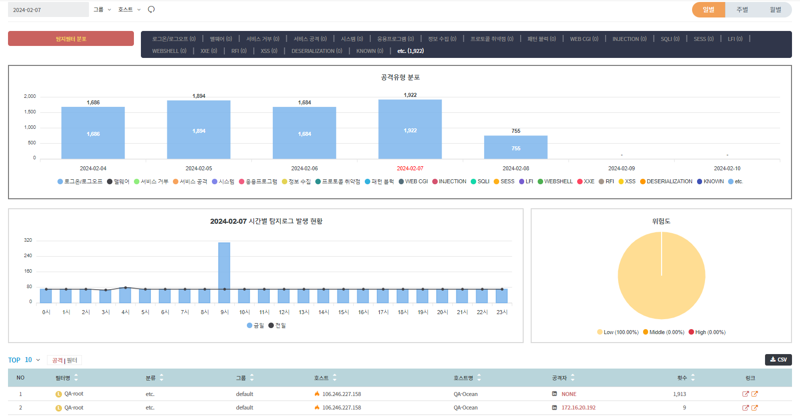
Task: Switch to the 주별 view tab
Action: tap(742, 9)
